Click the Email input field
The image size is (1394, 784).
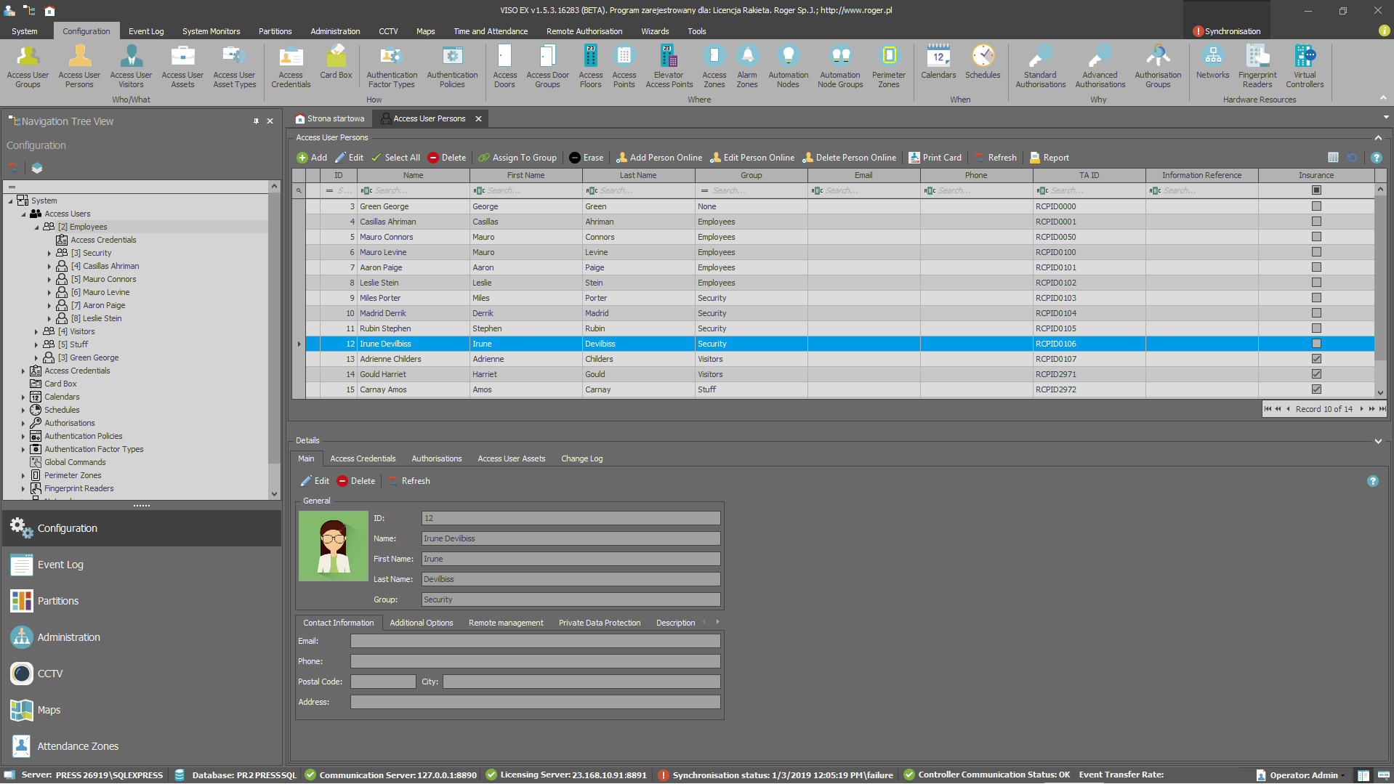535,641
